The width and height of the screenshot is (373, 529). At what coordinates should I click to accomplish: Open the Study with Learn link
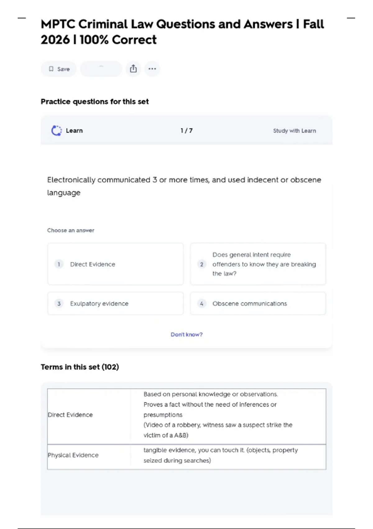tap(294, 131)
